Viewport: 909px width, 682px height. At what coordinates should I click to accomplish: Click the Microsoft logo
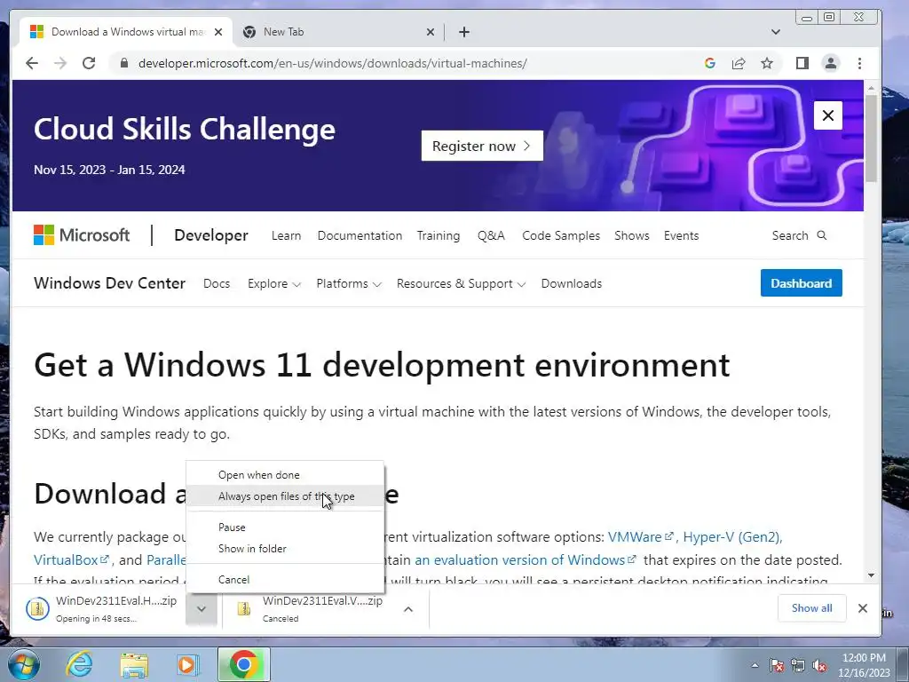(x=82, y=234)
